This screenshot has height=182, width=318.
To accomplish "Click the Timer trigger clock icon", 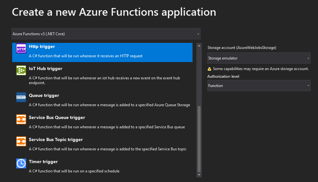I will pos(21,163).
